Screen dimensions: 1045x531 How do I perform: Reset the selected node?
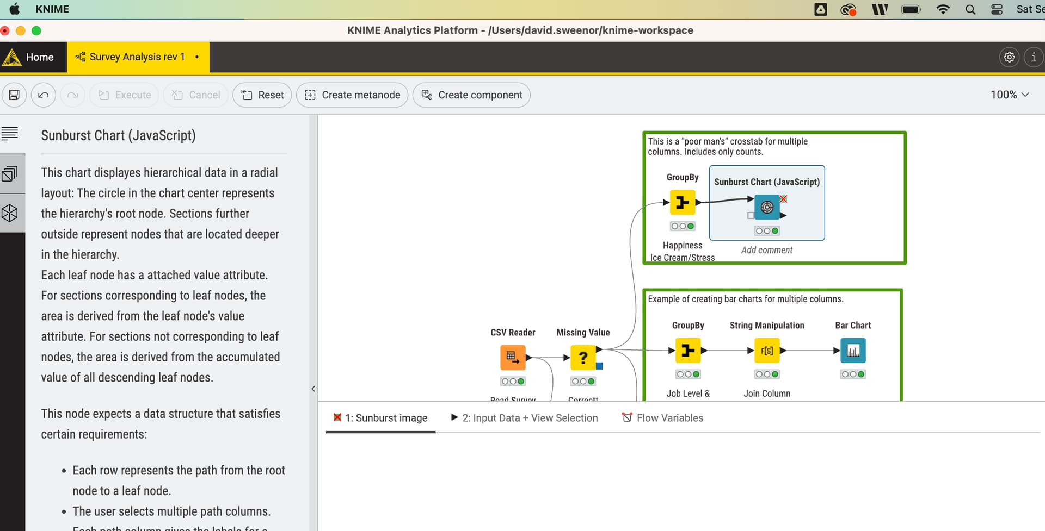click(x=262, y=95)
